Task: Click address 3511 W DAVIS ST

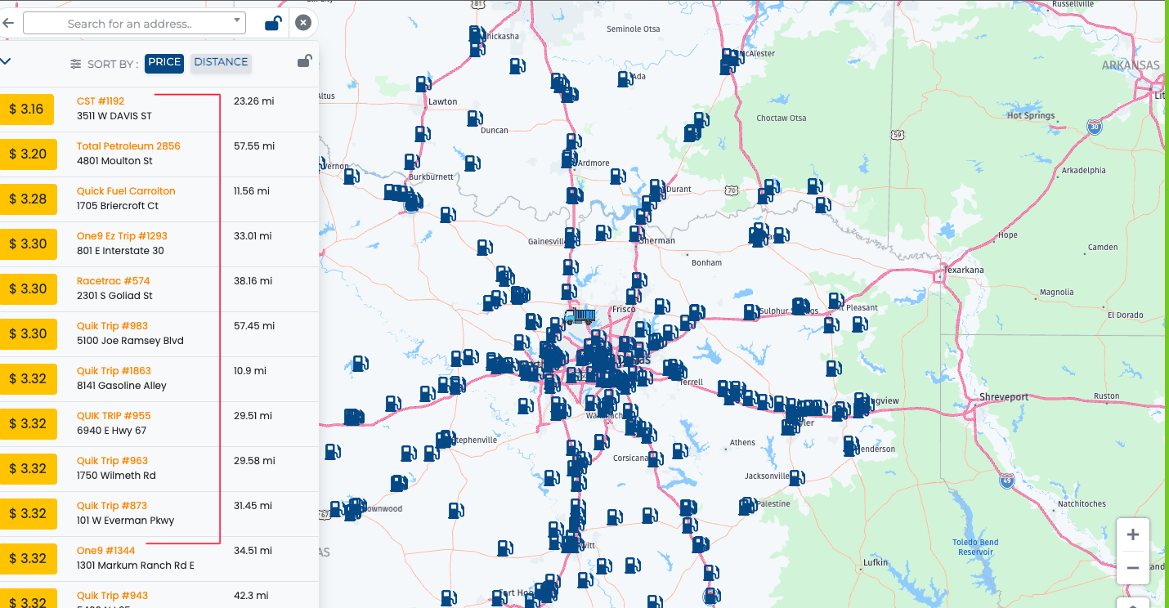Action: (114, 116)
